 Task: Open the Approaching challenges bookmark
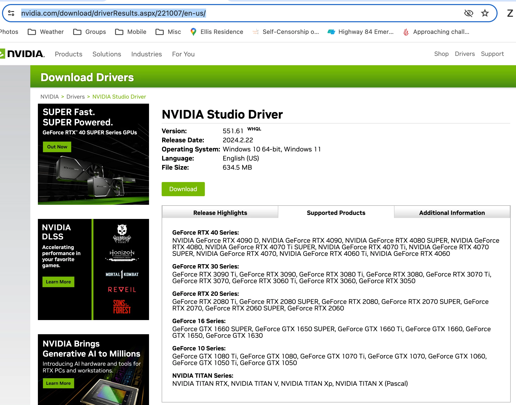436,32
